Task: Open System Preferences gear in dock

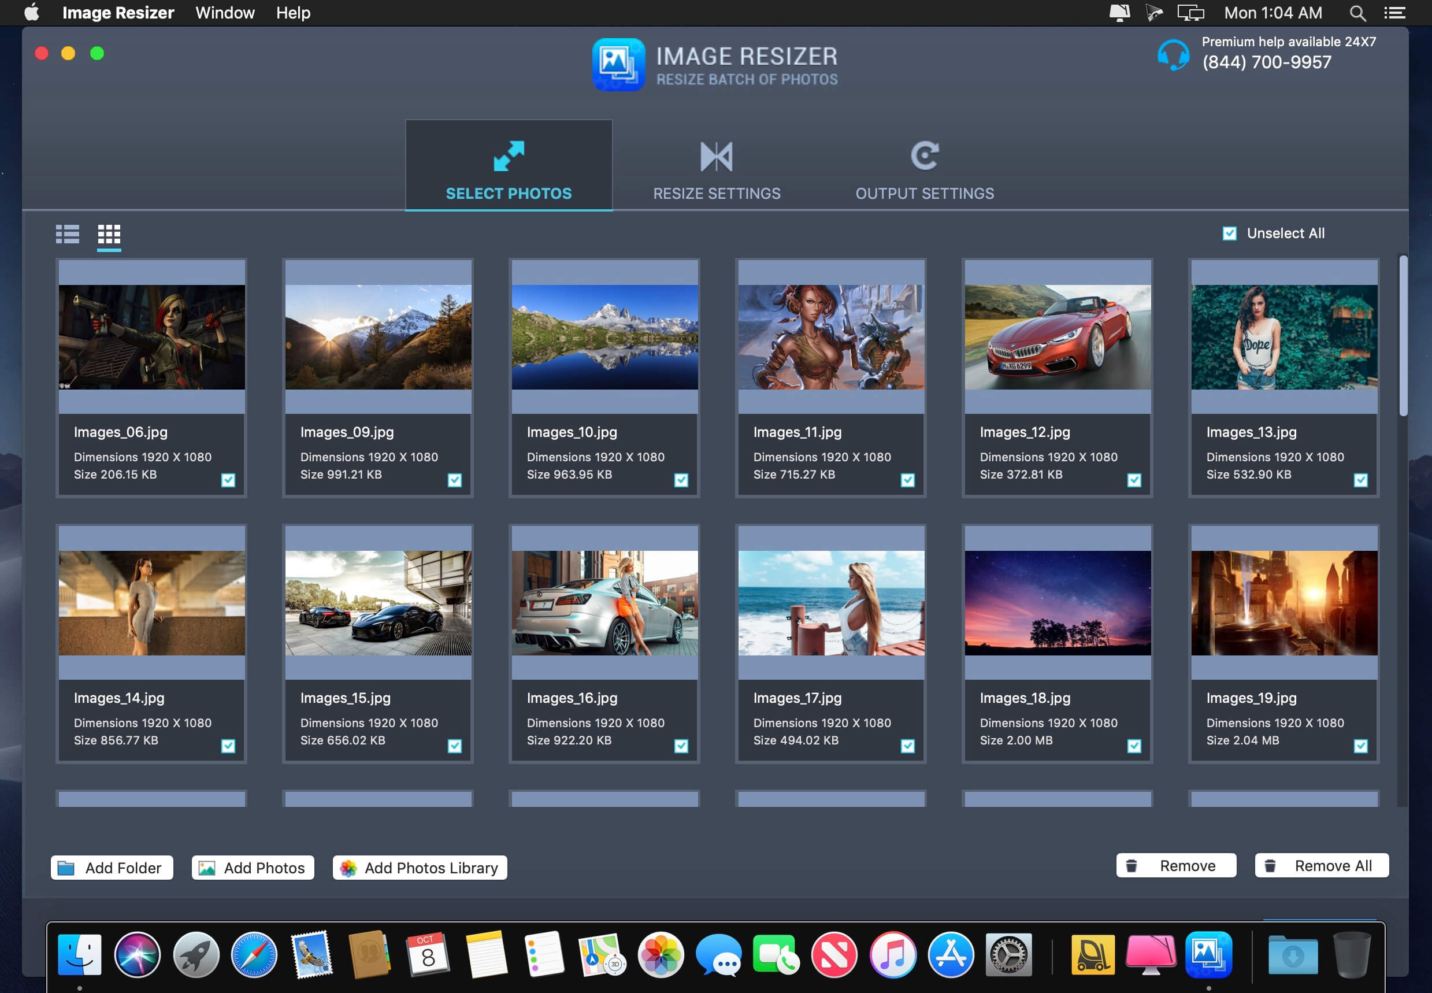Action: (x=1008, y=954)
